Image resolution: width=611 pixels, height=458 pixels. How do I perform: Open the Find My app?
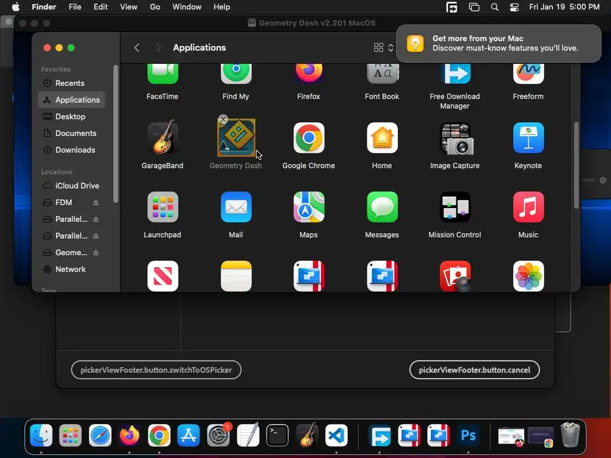(x=236, y=74)
